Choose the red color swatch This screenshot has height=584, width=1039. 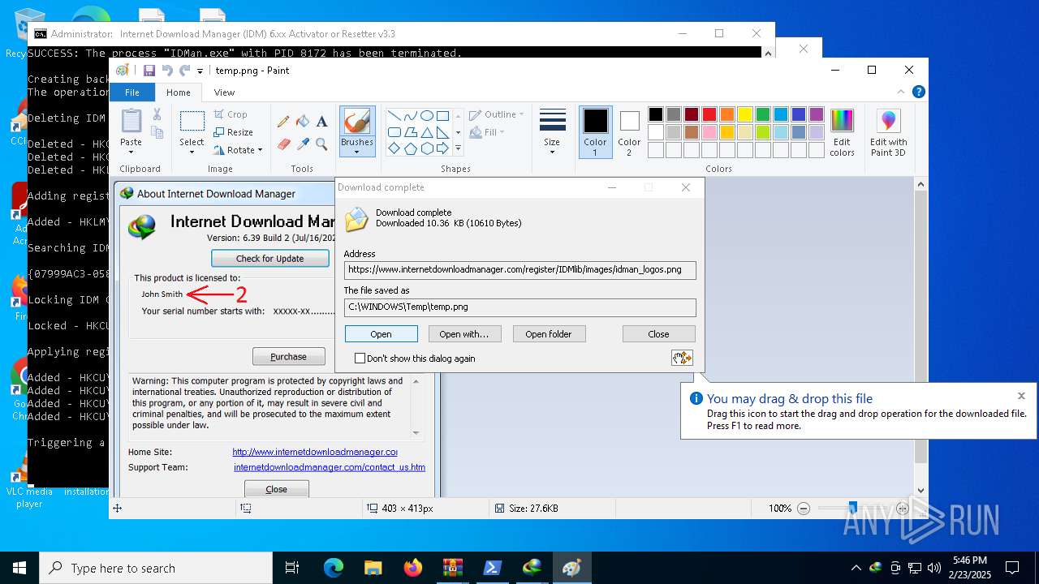709,114
